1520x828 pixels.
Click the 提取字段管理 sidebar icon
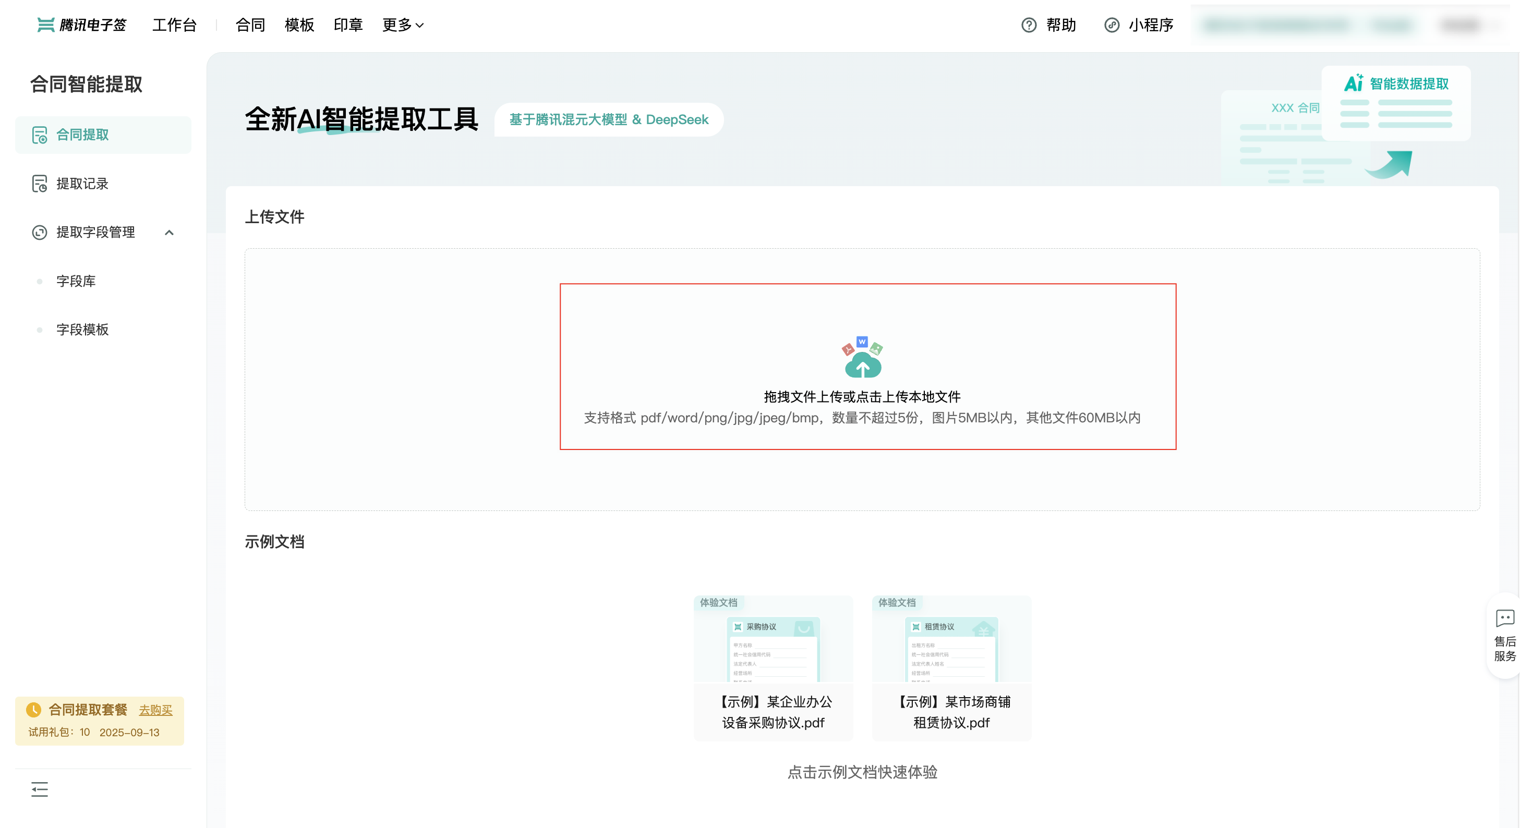pos(40,233)
